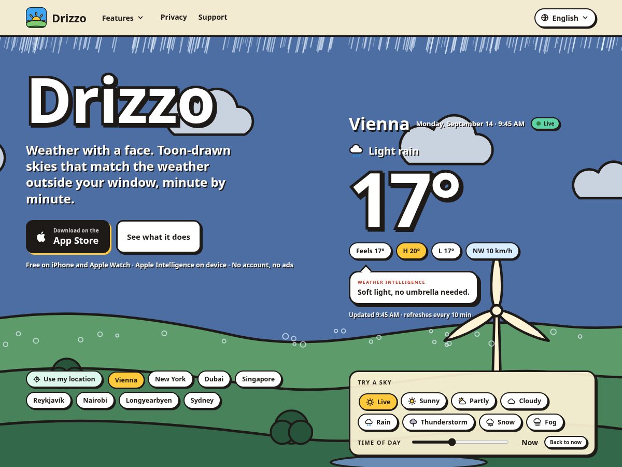Select the Snow sky option

[x=500, y=422]
